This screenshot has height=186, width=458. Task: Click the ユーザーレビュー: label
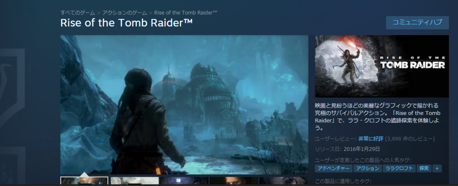[335, 139]
